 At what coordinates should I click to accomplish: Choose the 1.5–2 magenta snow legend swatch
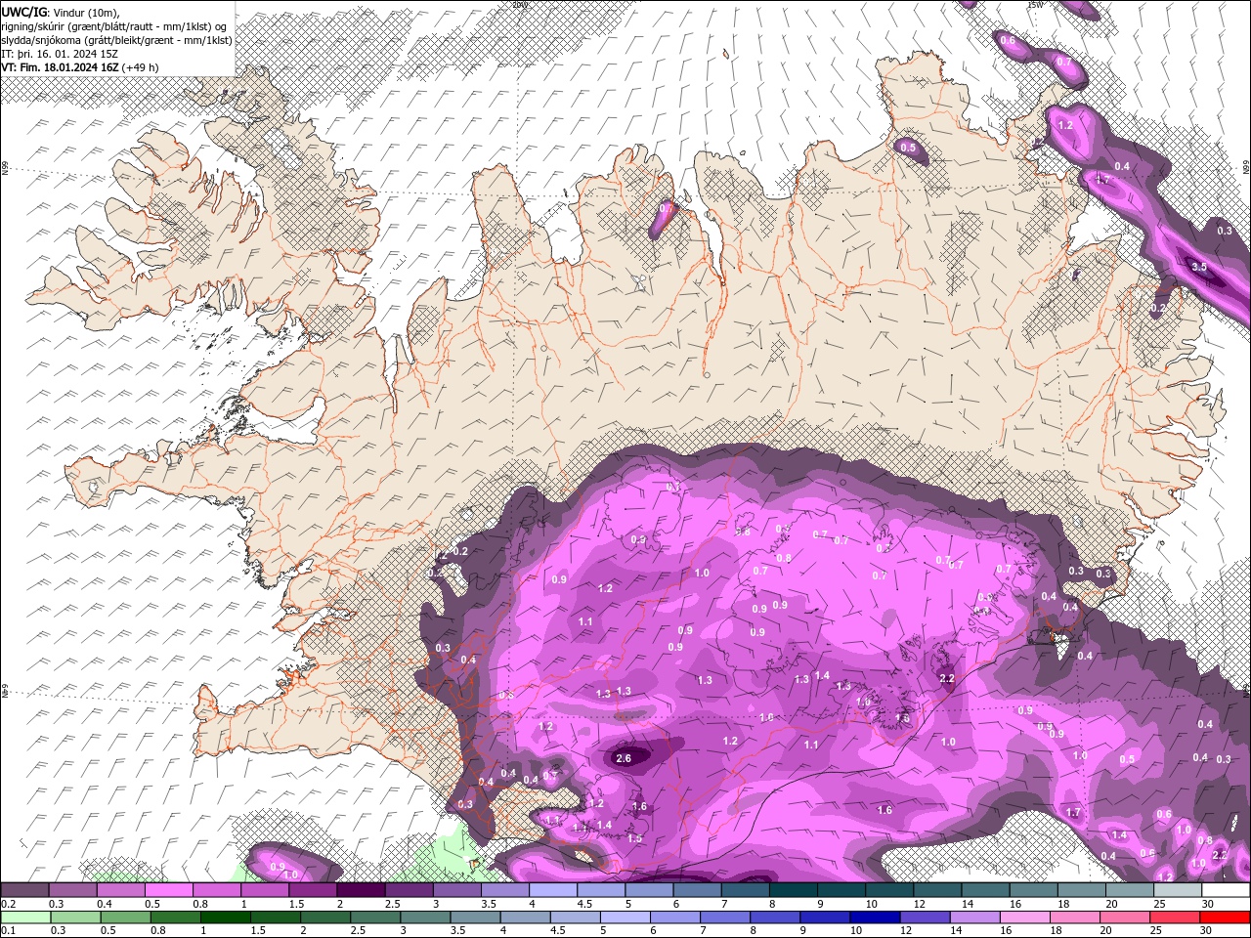[x=313, y=890]
